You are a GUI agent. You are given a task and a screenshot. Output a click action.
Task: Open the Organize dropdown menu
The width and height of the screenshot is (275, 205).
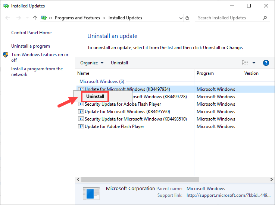(x=92, y=63)
